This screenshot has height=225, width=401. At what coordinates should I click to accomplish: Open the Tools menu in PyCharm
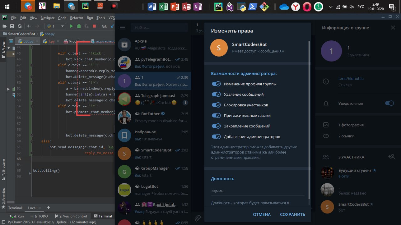(101, 18)
